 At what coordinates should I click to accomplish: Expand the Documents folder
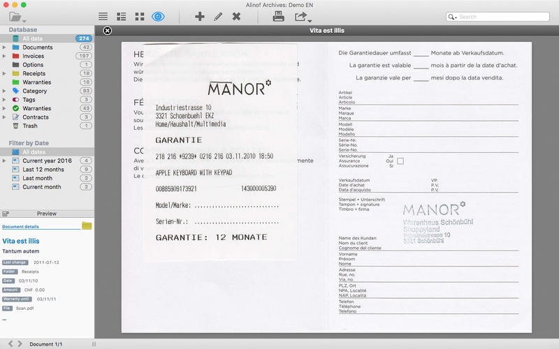point(4,47)
